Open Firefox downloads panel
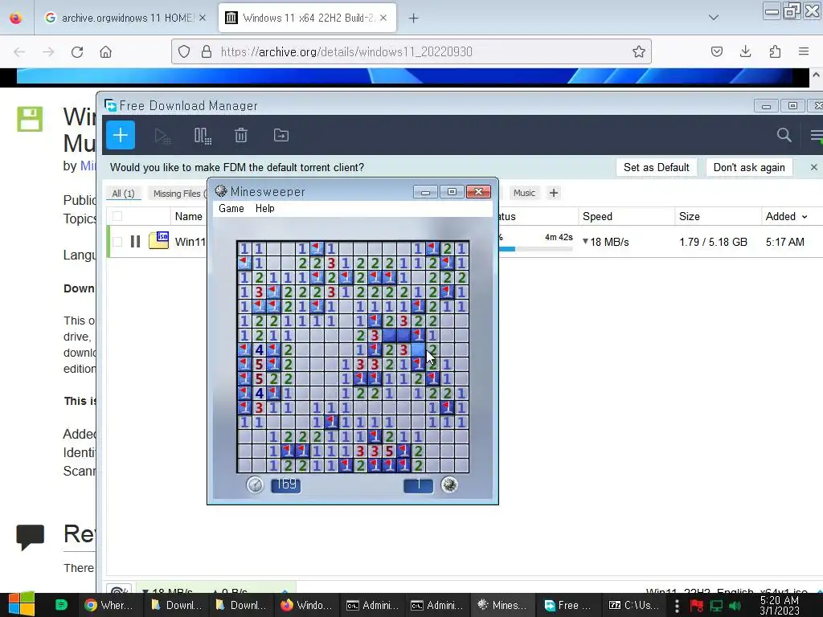 [x=745, y=51]
